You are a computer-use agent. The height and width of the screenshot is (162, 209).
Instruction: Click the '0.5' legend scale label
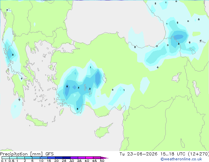coord(12,161)
